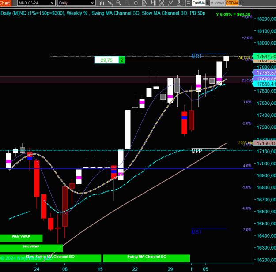Open the Indicators icon
Screen dimensions: 276x272
tap(170, 3)
